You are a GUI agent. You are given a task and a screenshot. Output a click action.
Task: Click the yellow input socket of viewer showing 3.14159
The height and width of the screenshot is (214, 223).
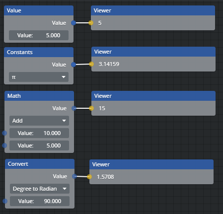pyautogui.click(x=91, y=64)
